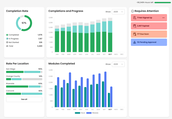Click the green Hours left progress bar
The height and width of the screenshot is (119, 172).
163,3
